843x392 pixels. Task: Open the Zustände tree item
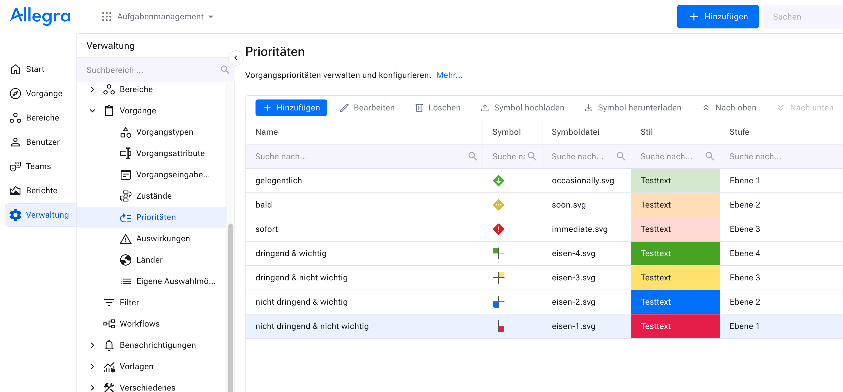tap(146, 196)
